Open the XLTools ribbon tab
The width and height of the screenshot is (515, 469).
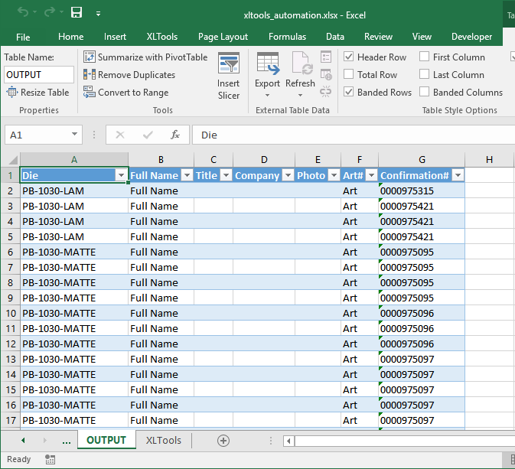[162, 37]
